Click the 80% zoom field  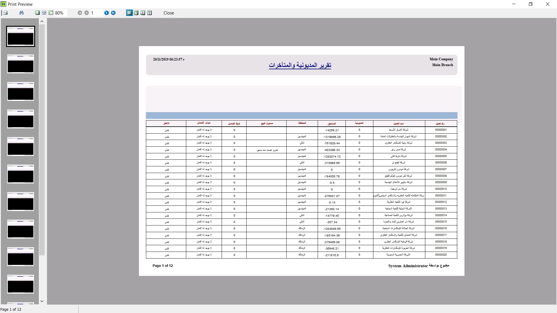point(61,13)
